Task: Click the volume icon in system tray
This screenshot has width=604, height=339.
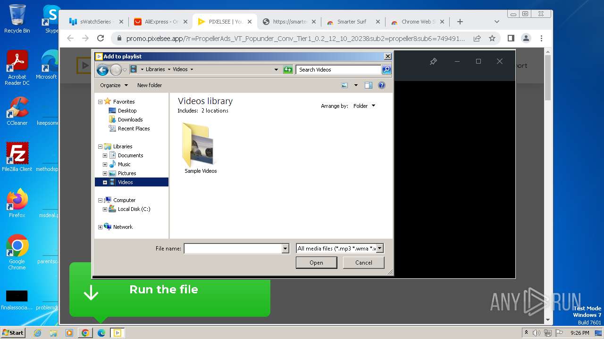Action: point(537,333)
